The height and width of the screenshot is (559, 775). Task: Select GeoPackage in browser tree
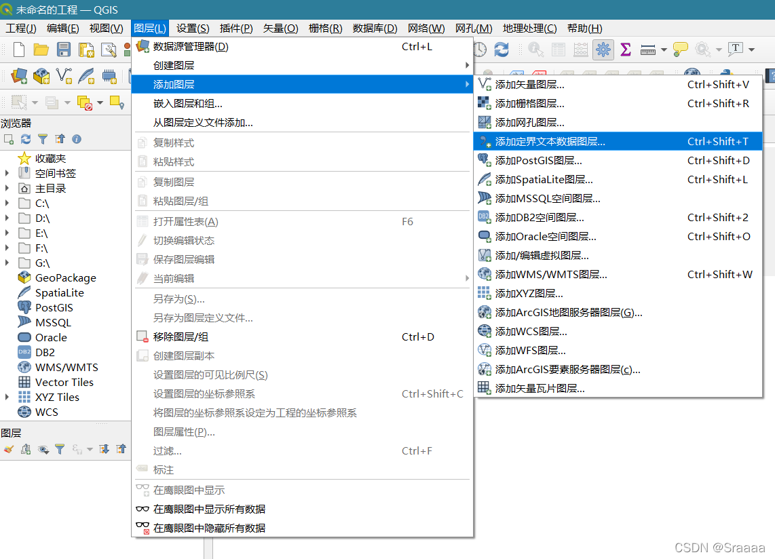(65, 277)
